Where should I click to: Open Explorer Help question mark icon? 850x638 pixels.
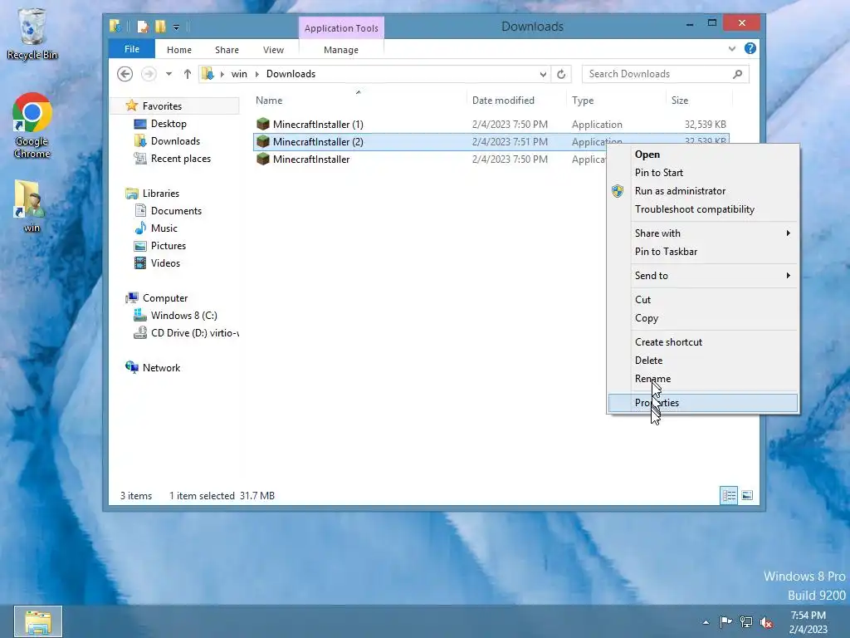tap(750, 48)
